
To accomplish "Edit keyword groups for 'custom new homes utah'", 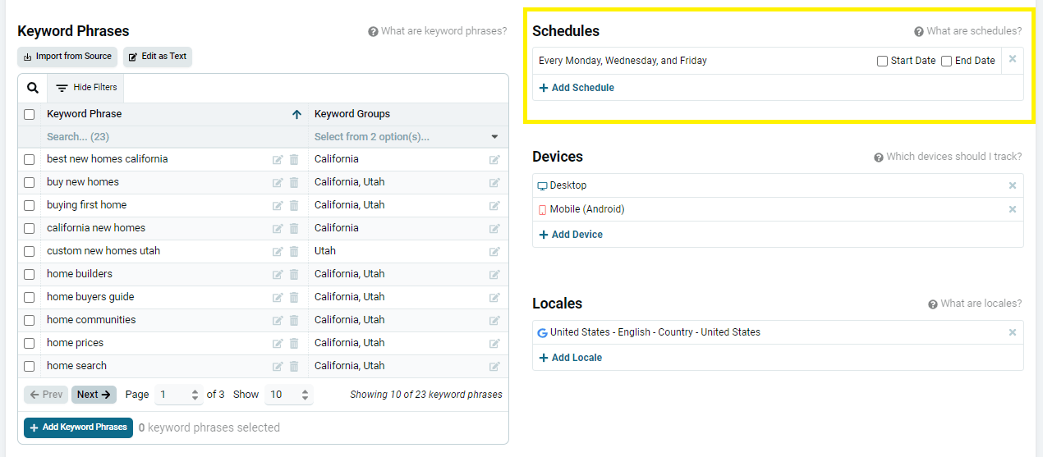I will coord(494,252).
